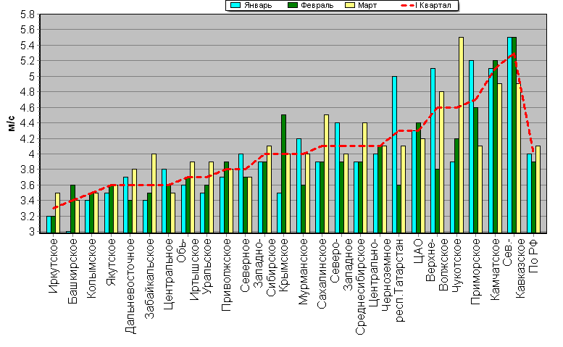The height and width of the screenshot is (347, 563).
Task: Click the Якутское axis label
Action: 111,262
